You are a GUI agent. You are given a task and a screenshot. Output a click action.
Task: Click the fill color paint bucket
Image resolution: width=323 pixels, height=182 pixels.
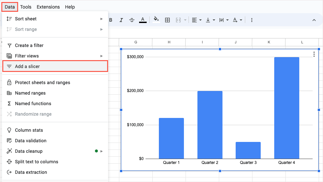(x=156, y=20)
